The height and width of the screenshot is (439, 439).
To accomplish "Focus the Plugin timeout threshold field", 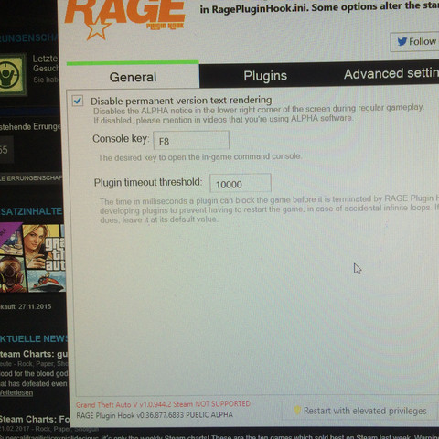I will coord(241,183).
